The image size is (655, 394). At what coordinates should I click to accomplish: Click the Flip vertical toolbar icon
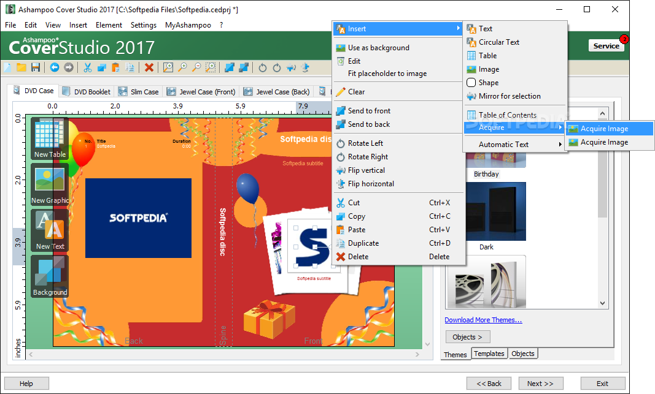(291, 67)
